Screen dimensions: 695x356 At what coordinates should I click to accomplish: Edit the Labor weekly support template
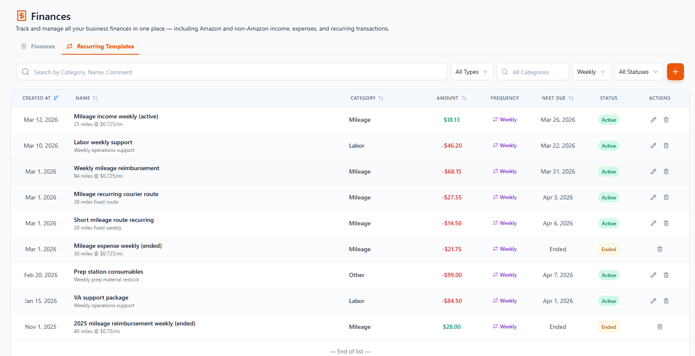coord(653,146)
